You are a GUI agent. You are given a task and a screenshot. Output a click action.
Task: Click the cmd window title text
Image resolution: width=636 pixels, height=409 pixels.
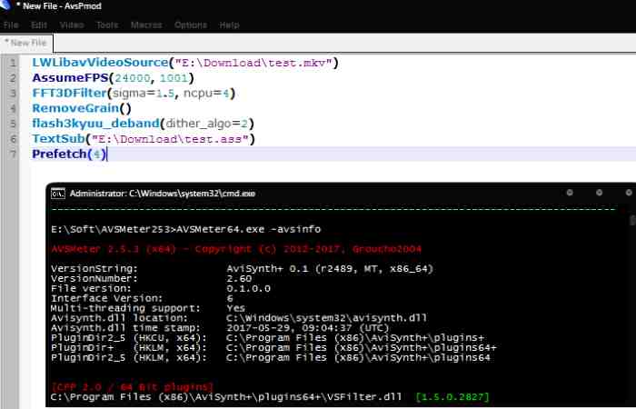click(163, 194)
